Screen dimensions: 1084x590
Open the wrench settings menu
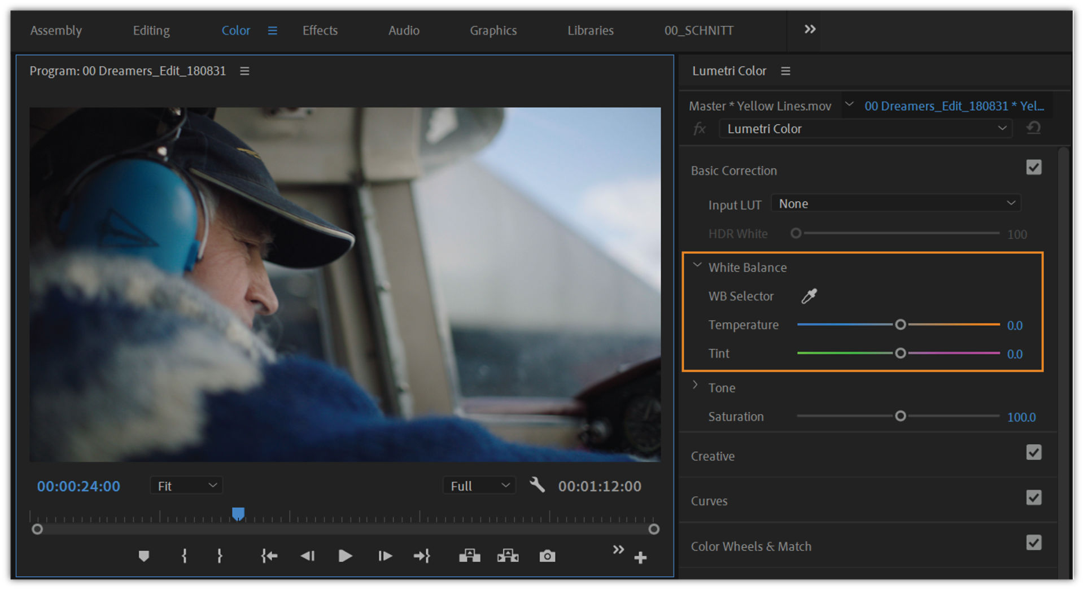coord(537,485)
